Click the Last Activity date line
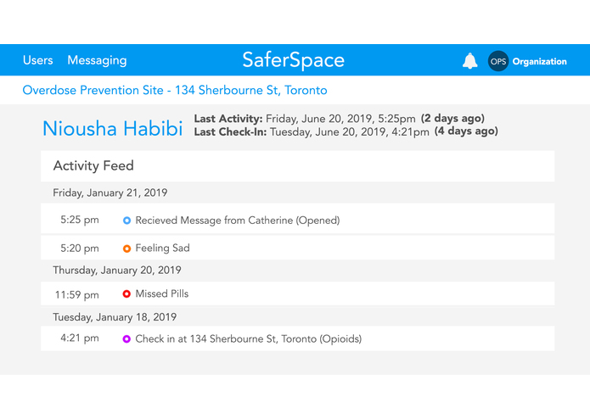This screenshot has height=419, width=590. pyautogui.click(x=305, y=119)
